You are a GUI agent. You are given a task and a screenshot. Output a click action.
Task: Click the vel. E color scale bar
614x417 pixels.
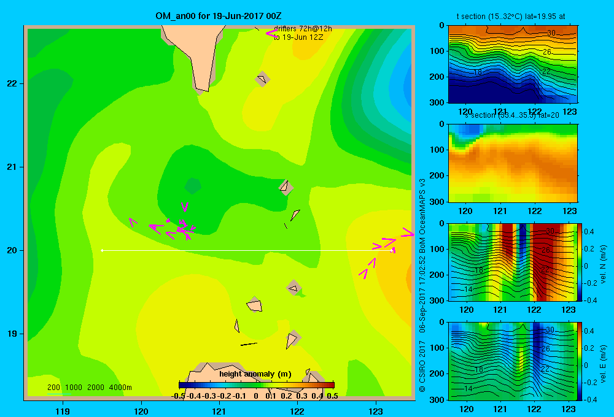(x=580, y=361)
